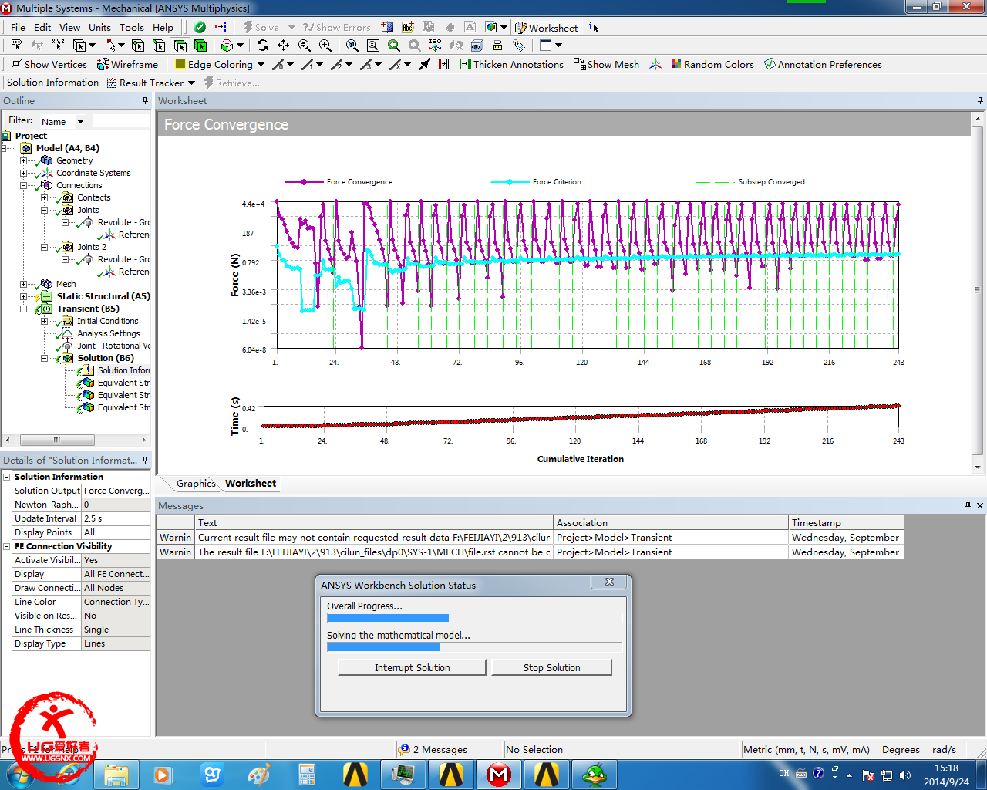The width and height of the screenshot is (987, 790).
Task: Open the file explorer taskbar icon
Action: click(x=116, y=774)
